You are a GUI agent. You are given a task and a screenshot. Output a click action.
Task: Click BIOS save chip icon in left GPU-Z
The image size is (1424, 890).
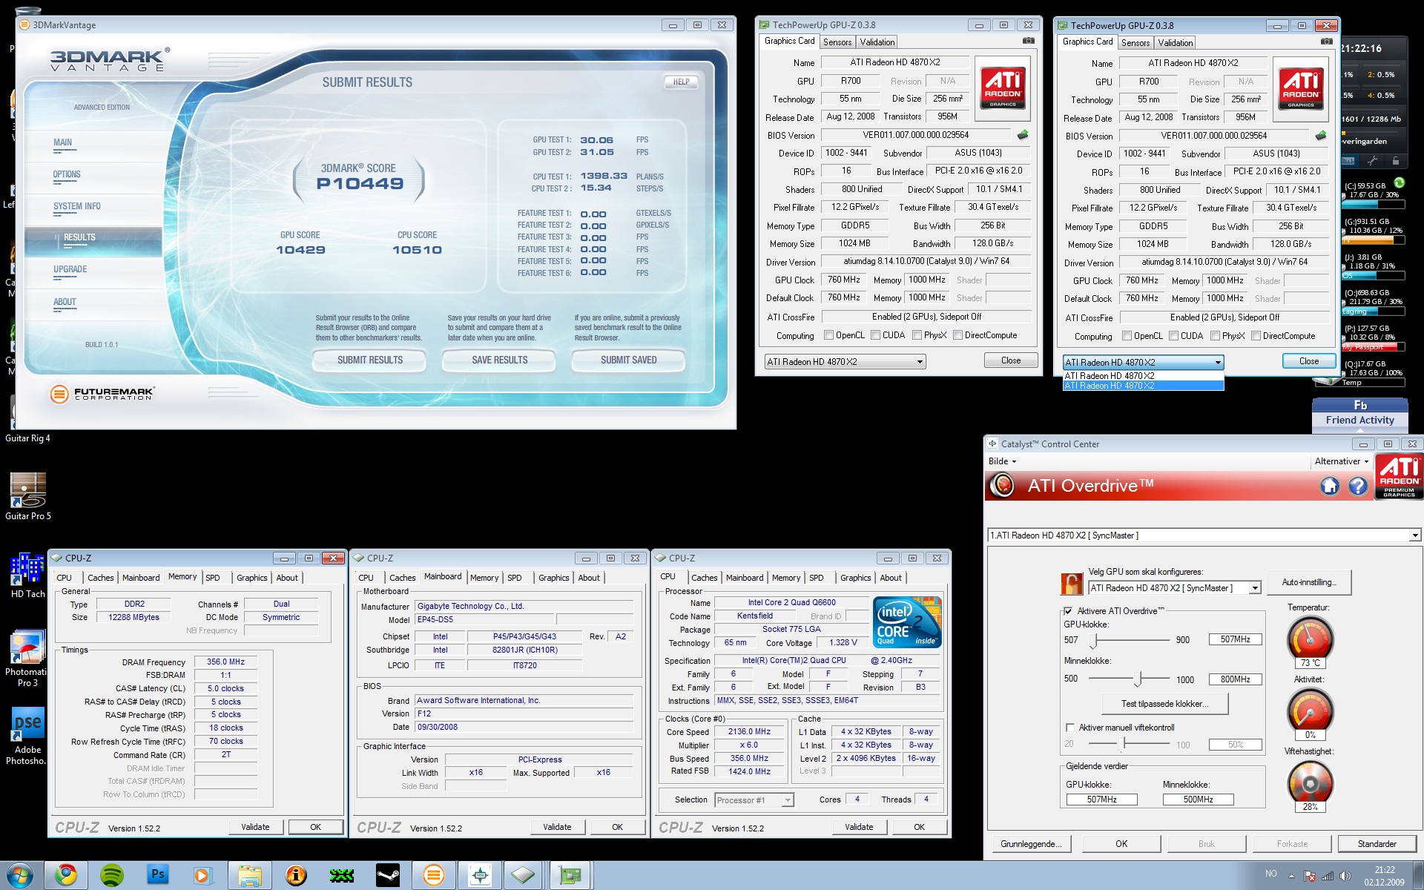tap(1023, 135)
